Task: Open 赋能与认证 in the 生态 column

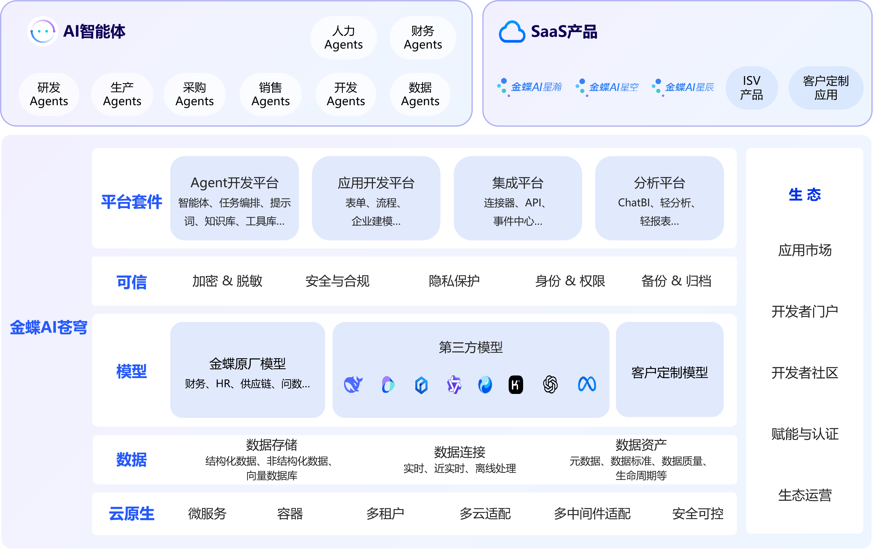Action: click(x=805, y=434)
